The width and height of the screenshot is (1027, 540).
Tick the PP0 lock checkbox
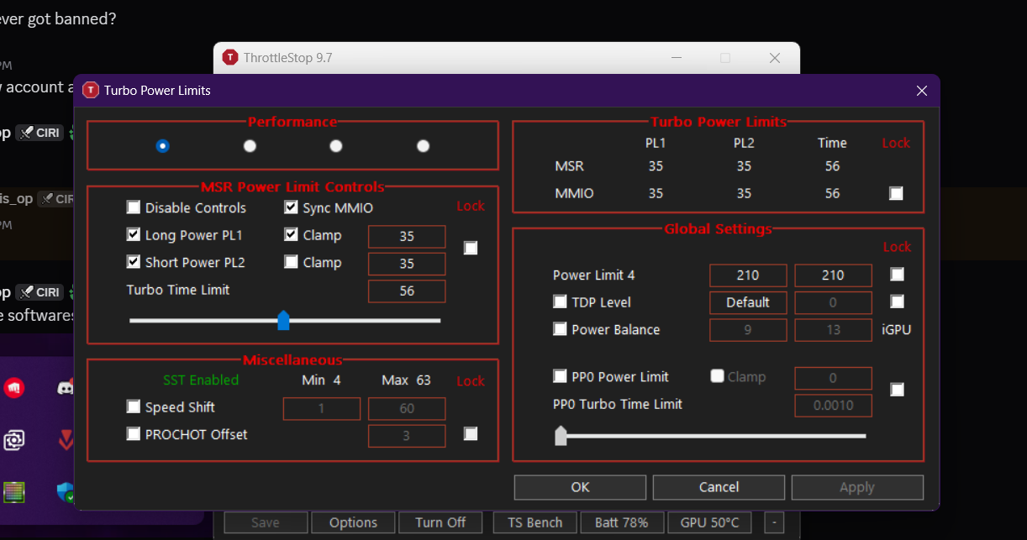897,389
